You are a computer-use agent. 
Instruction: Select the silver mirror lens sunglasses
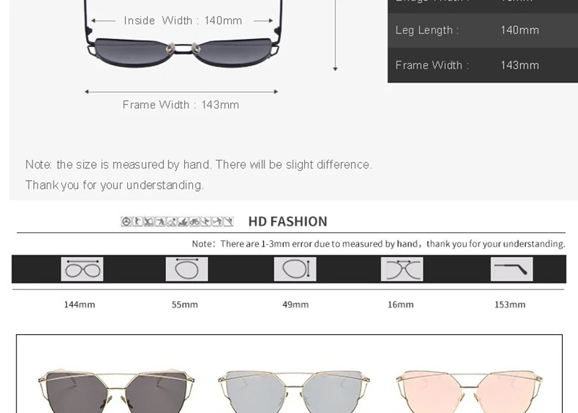tap(294, 391)
